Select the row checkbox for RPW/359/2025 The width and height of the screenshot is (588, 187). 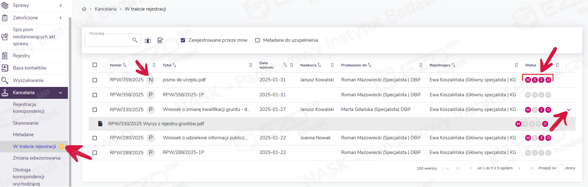tap(95, 80)
